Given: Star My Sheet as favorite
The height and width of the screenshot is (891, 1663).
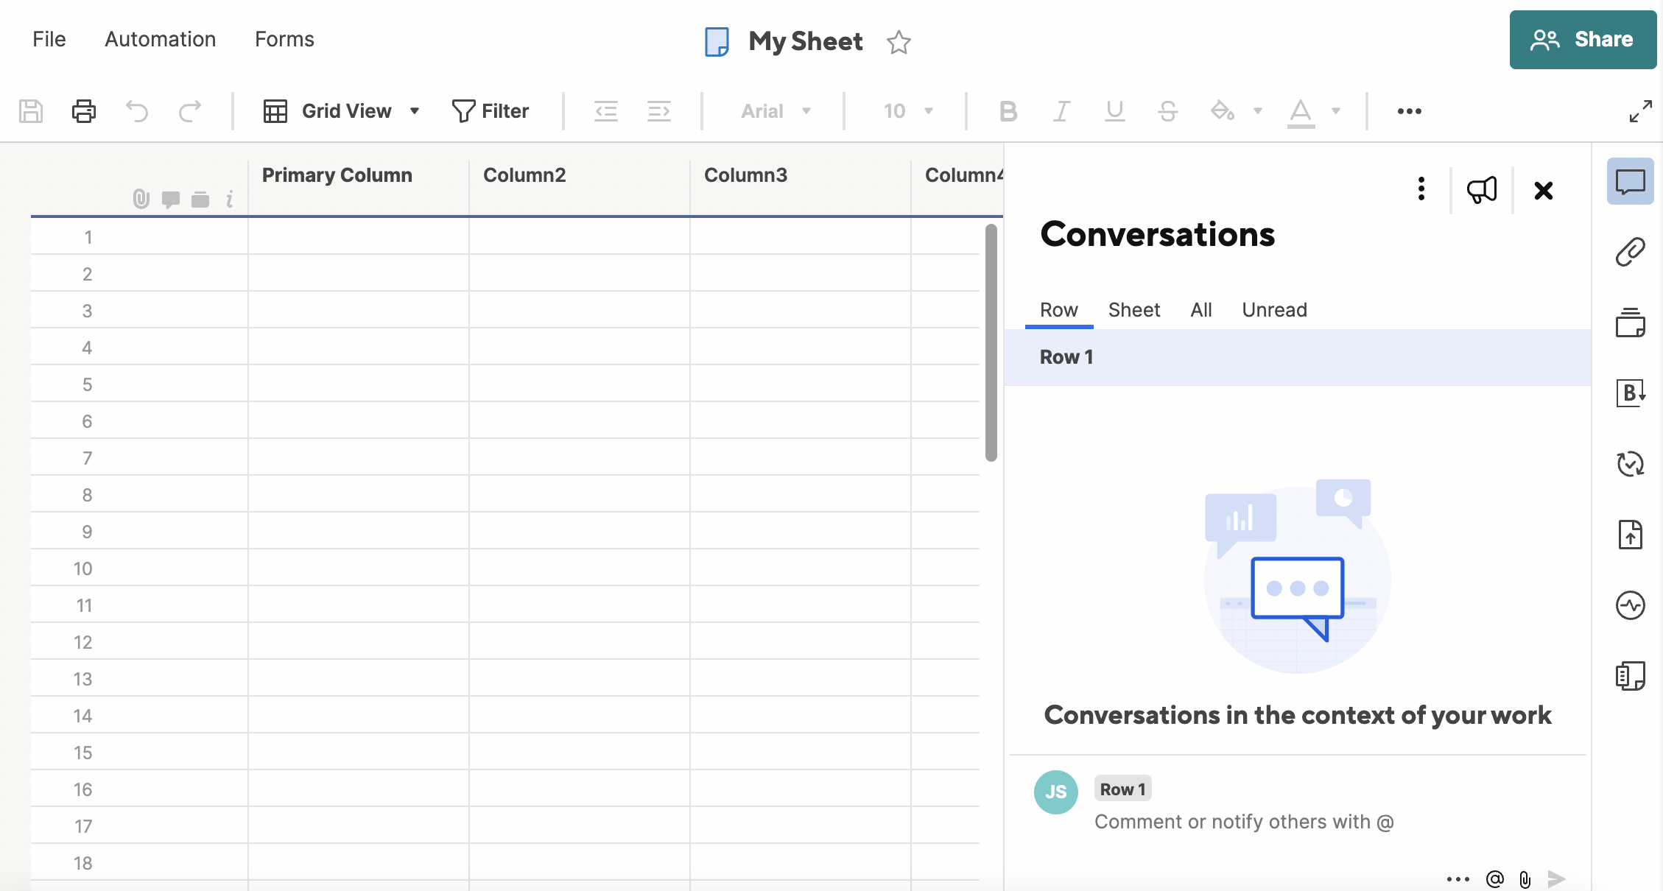Looking at the screenshot, I should 899,42.
